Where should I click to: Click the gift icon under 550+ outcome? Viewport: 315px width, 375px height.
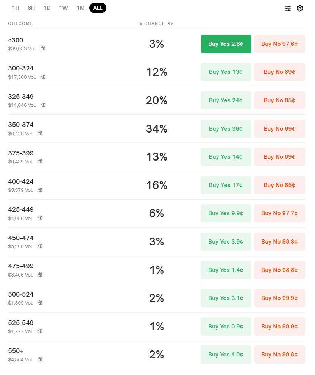pyautogui.click(x=41, y=359)
